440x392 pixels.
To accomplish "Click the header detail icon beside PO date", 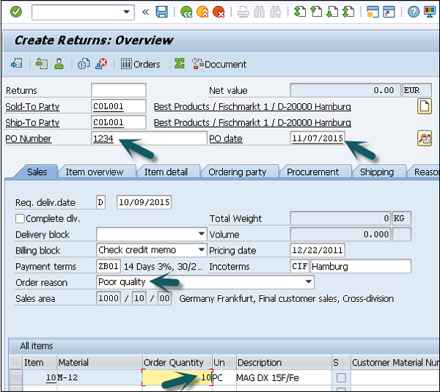I will [424, 138].
